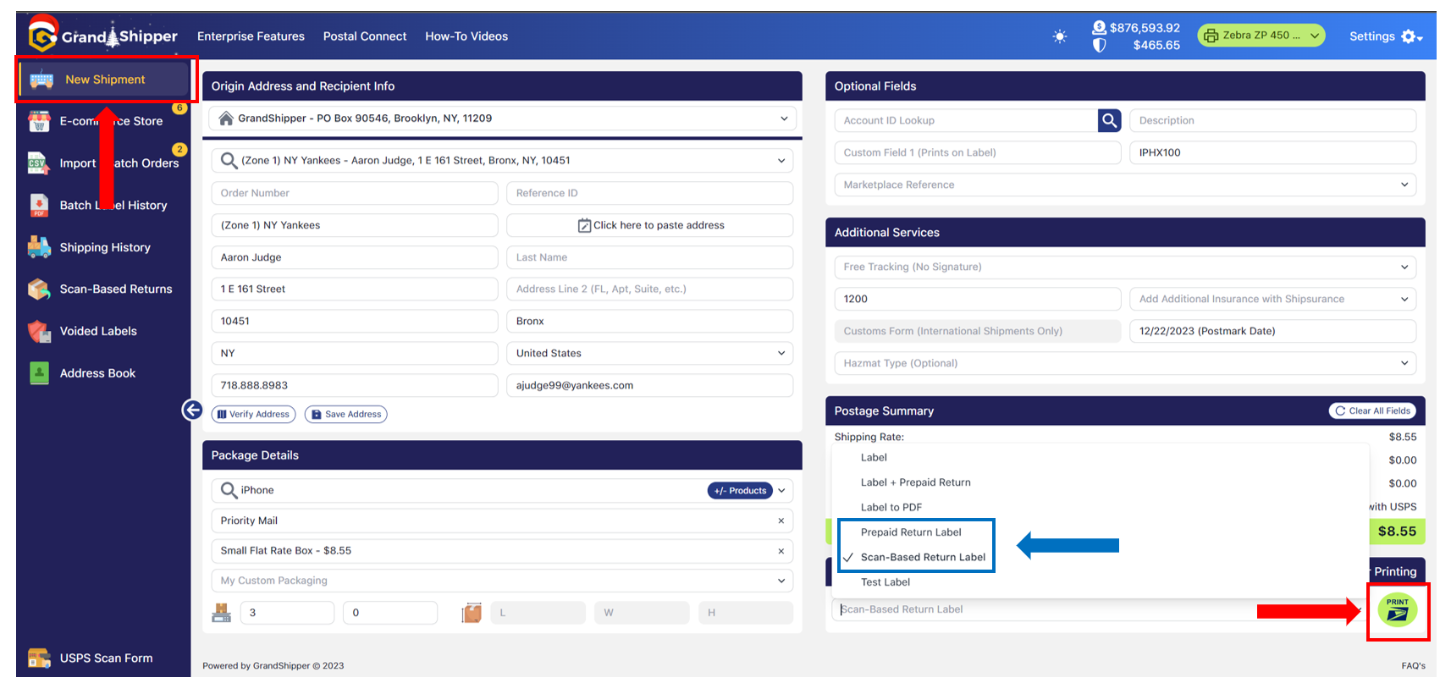Select New Shipment in the sidebar

[106, 80]
